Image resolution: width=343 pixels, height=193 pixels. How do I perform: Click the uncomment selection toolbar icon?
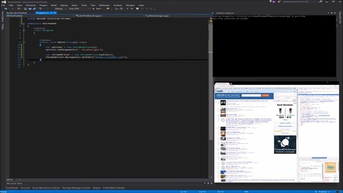pos(131,9)
